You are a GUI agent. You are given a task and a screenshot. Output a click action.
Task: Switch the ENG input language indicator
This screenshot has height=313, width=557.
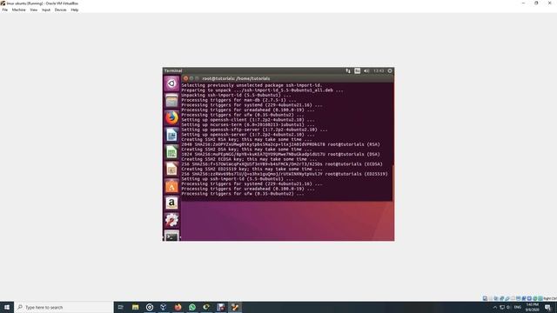pyautogui.click(x=518, y=307)
